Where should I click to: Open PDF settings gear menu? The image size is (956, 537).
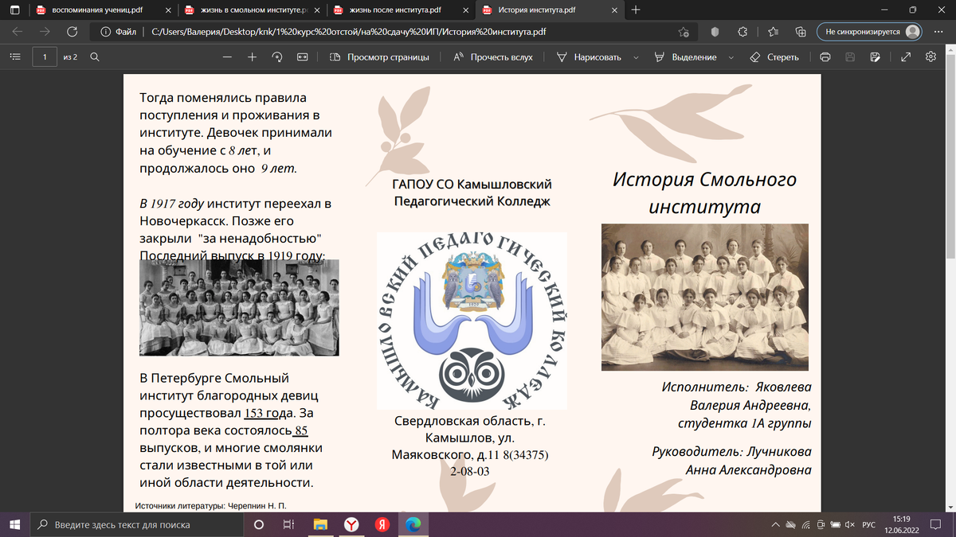pyautogui.click(x=931, y=56)
